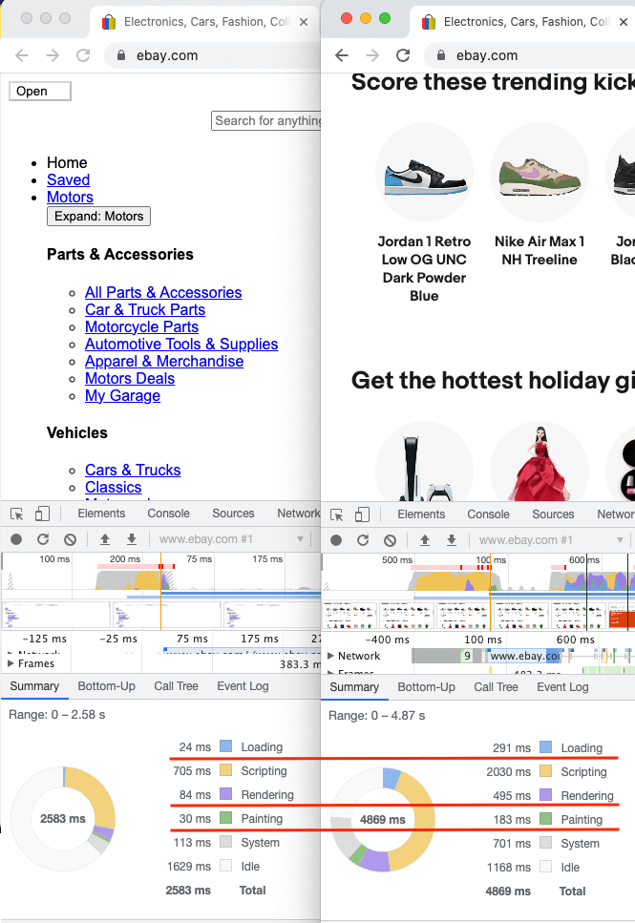
Task: Open Elements tab in right DevTools
Action: [x=421, y=514]
